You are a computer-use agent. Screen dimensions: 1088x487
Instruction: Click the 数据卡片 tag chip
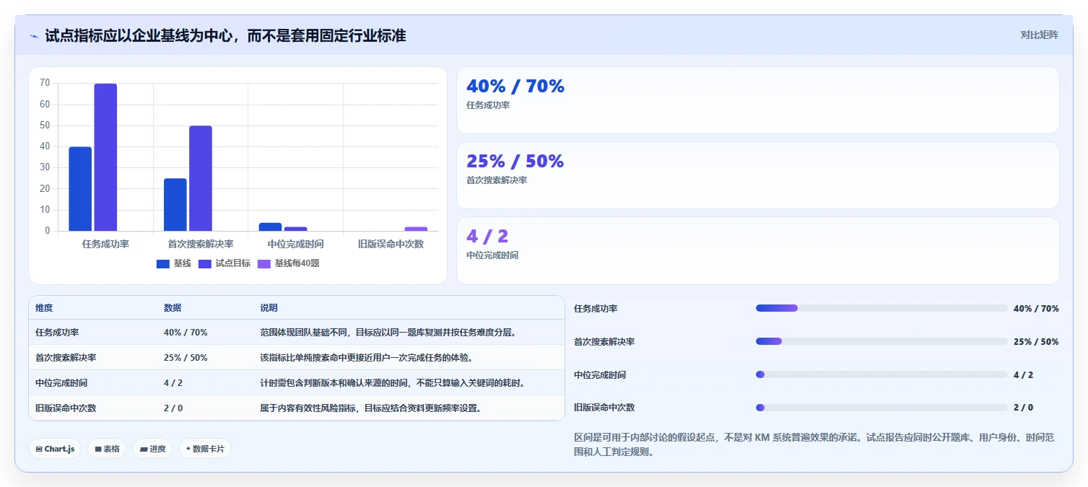tap(205, 449)
